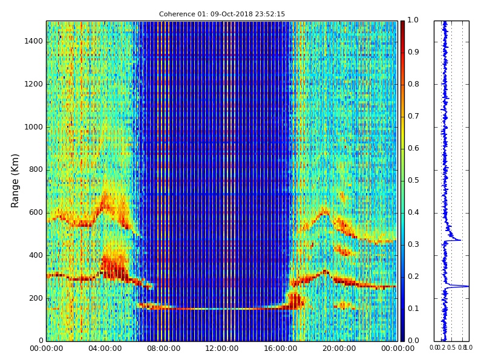Click the 600 range tick label

point(36,212)
